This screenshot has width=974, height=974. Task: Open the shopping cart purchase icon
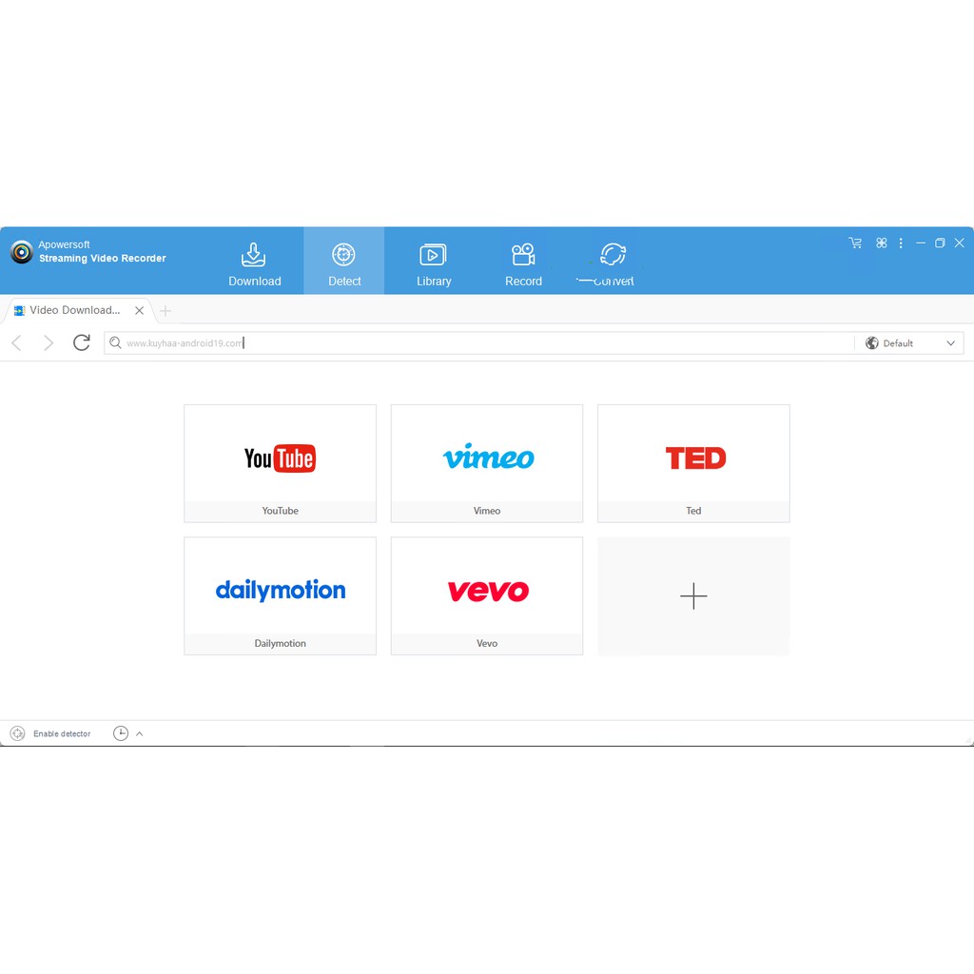click(x=855, y=243)
